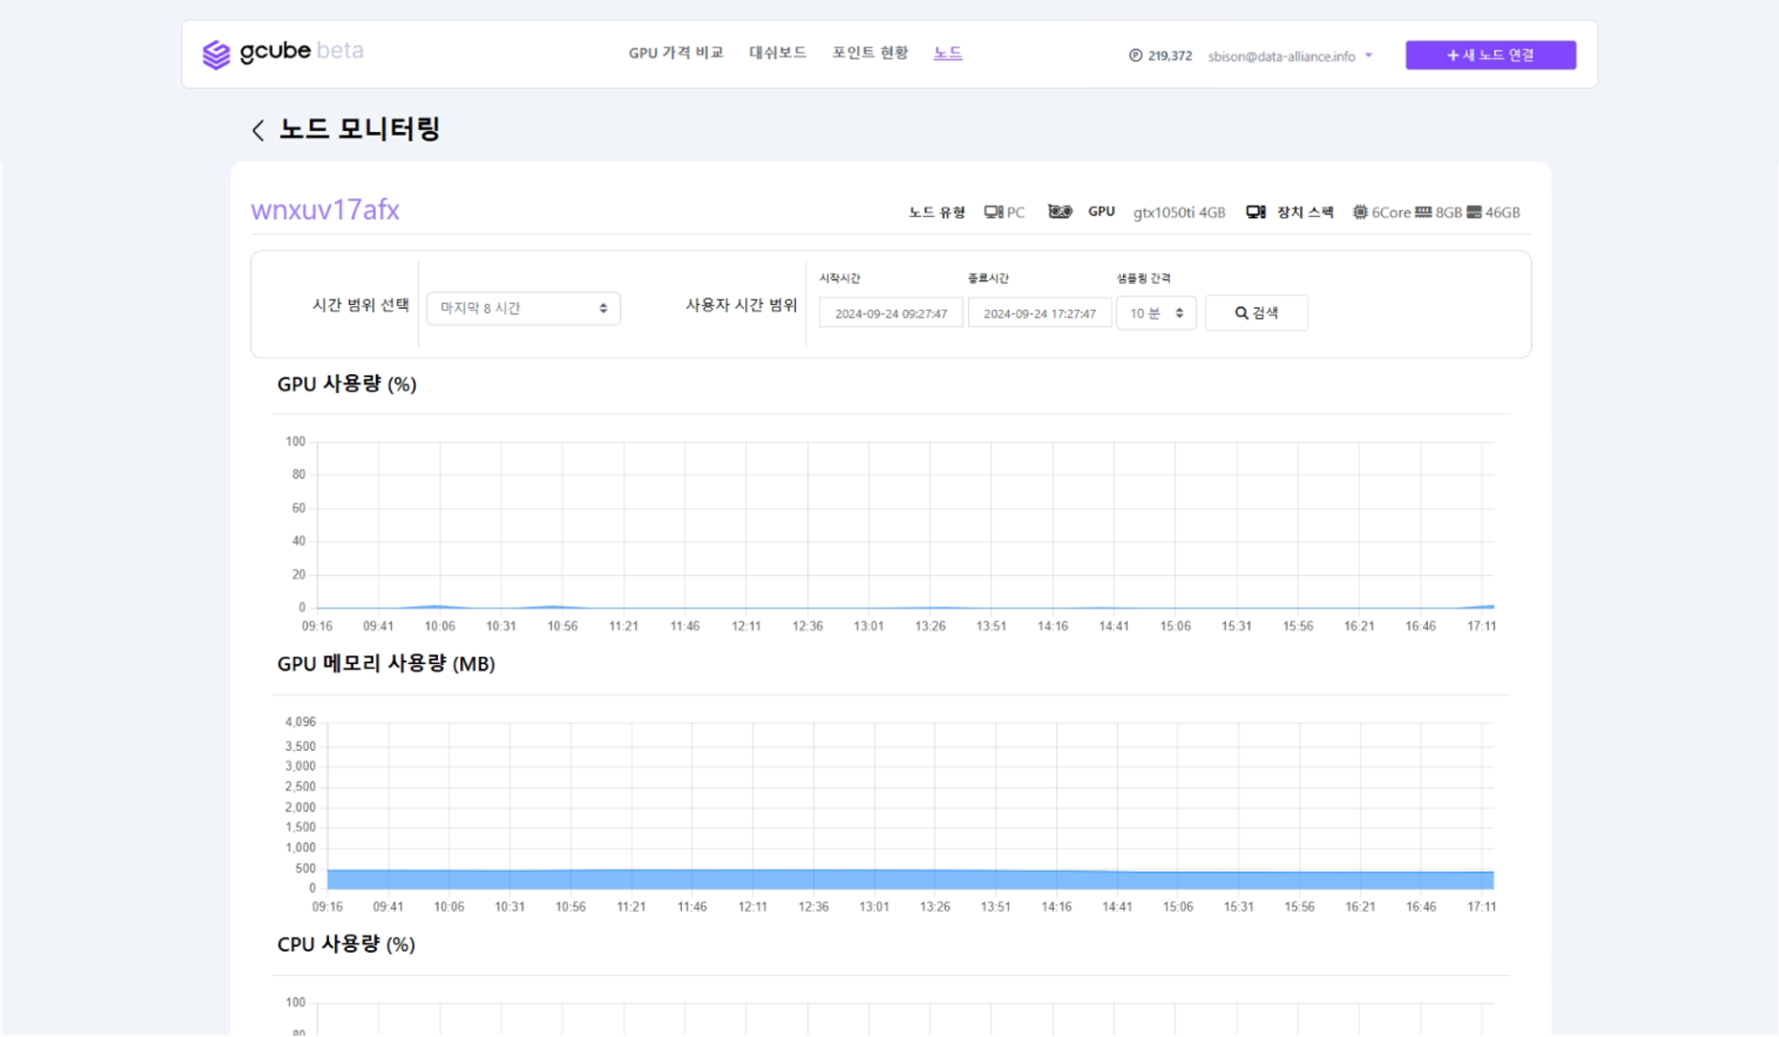Screen dimensions: 1779x1037
Task: Click the 시작시간 field 2024-09-24 09:27:47
Action: 890,313
